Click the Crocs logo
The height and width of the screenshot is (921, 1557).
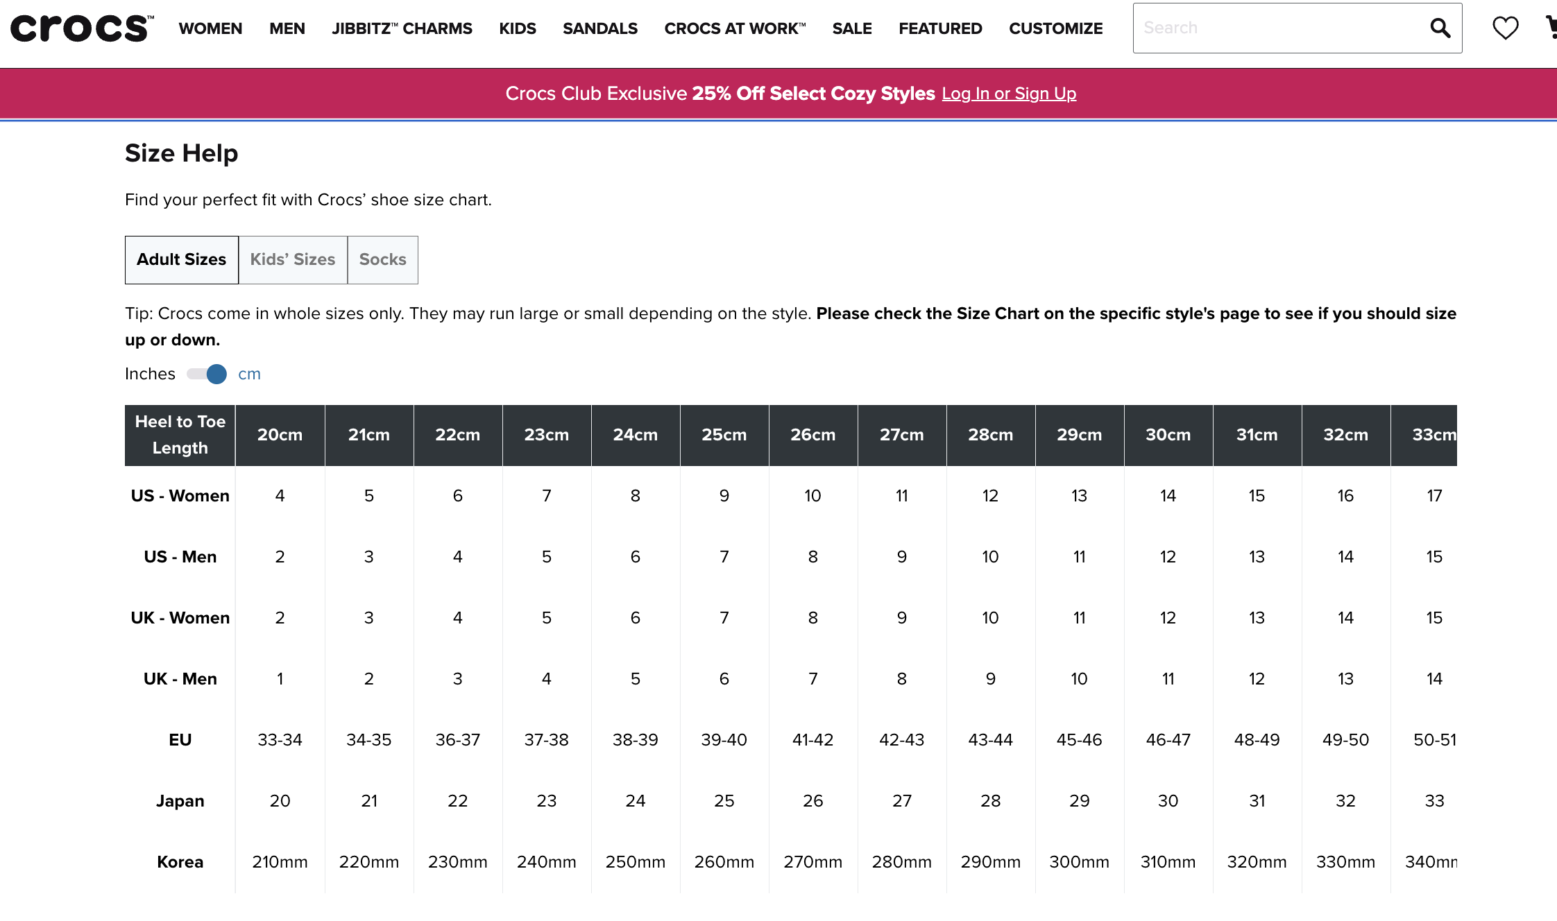click(x=81, y=28)
